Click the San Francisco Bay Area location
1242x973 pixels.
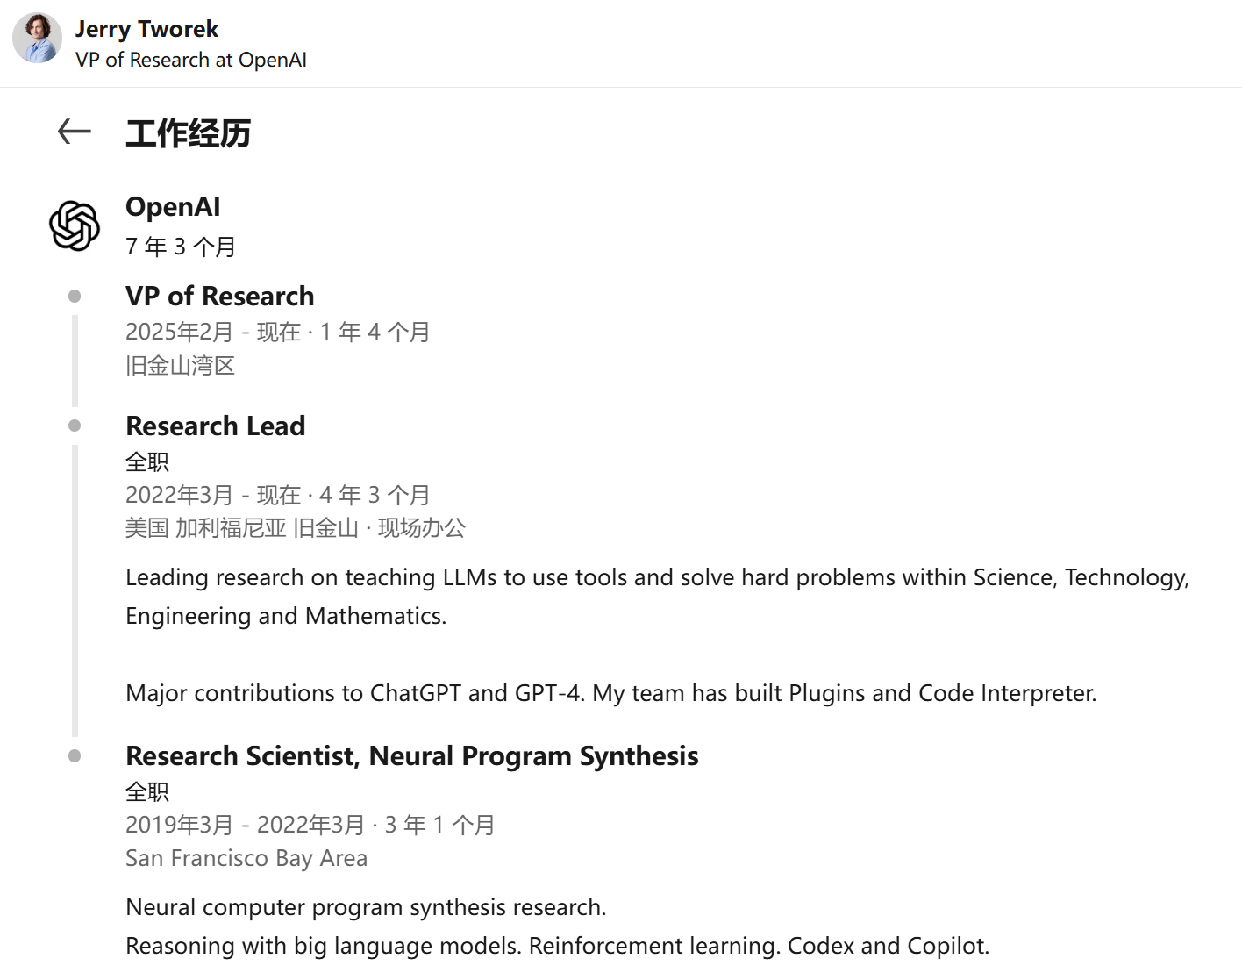[x=246, y=858]
